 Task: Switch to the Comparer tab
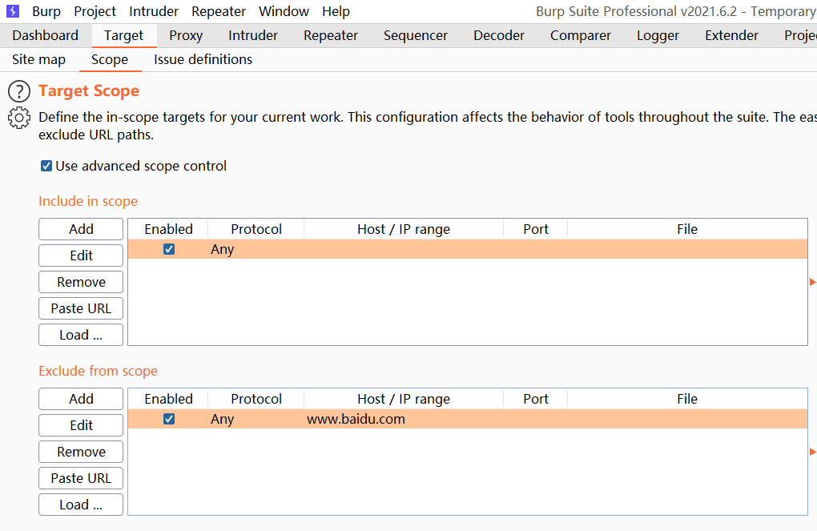click(x=581, y=35)
